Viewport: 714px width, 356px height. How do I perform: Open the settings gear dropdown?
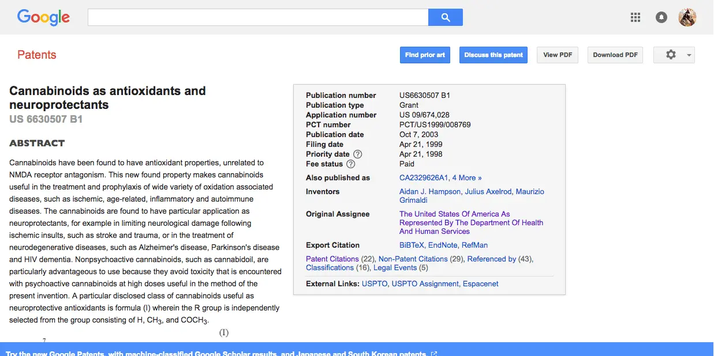[674, 55]
